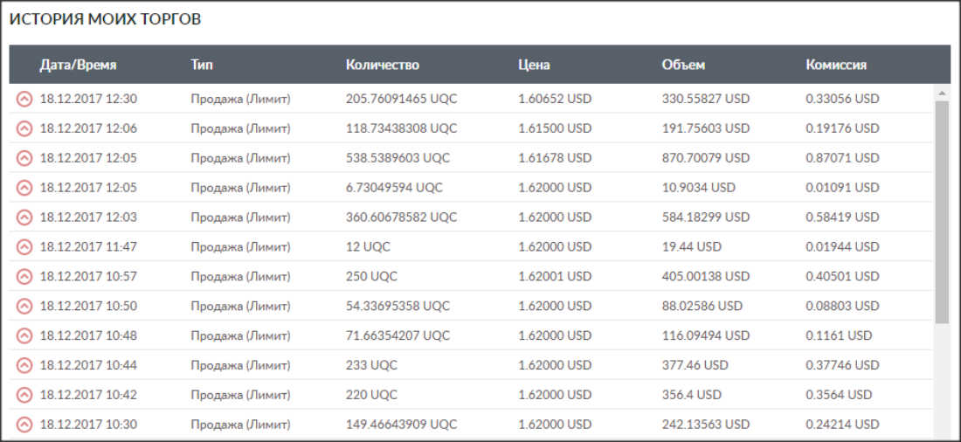Click volume 356.4 USD
Viewport: 961px width, 442px height.
691,395
